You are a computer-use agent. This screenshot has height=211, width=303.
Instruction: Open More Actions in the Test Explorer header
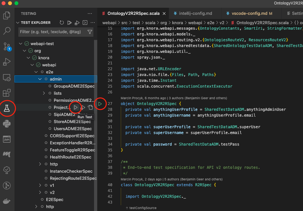coord(92,23)
